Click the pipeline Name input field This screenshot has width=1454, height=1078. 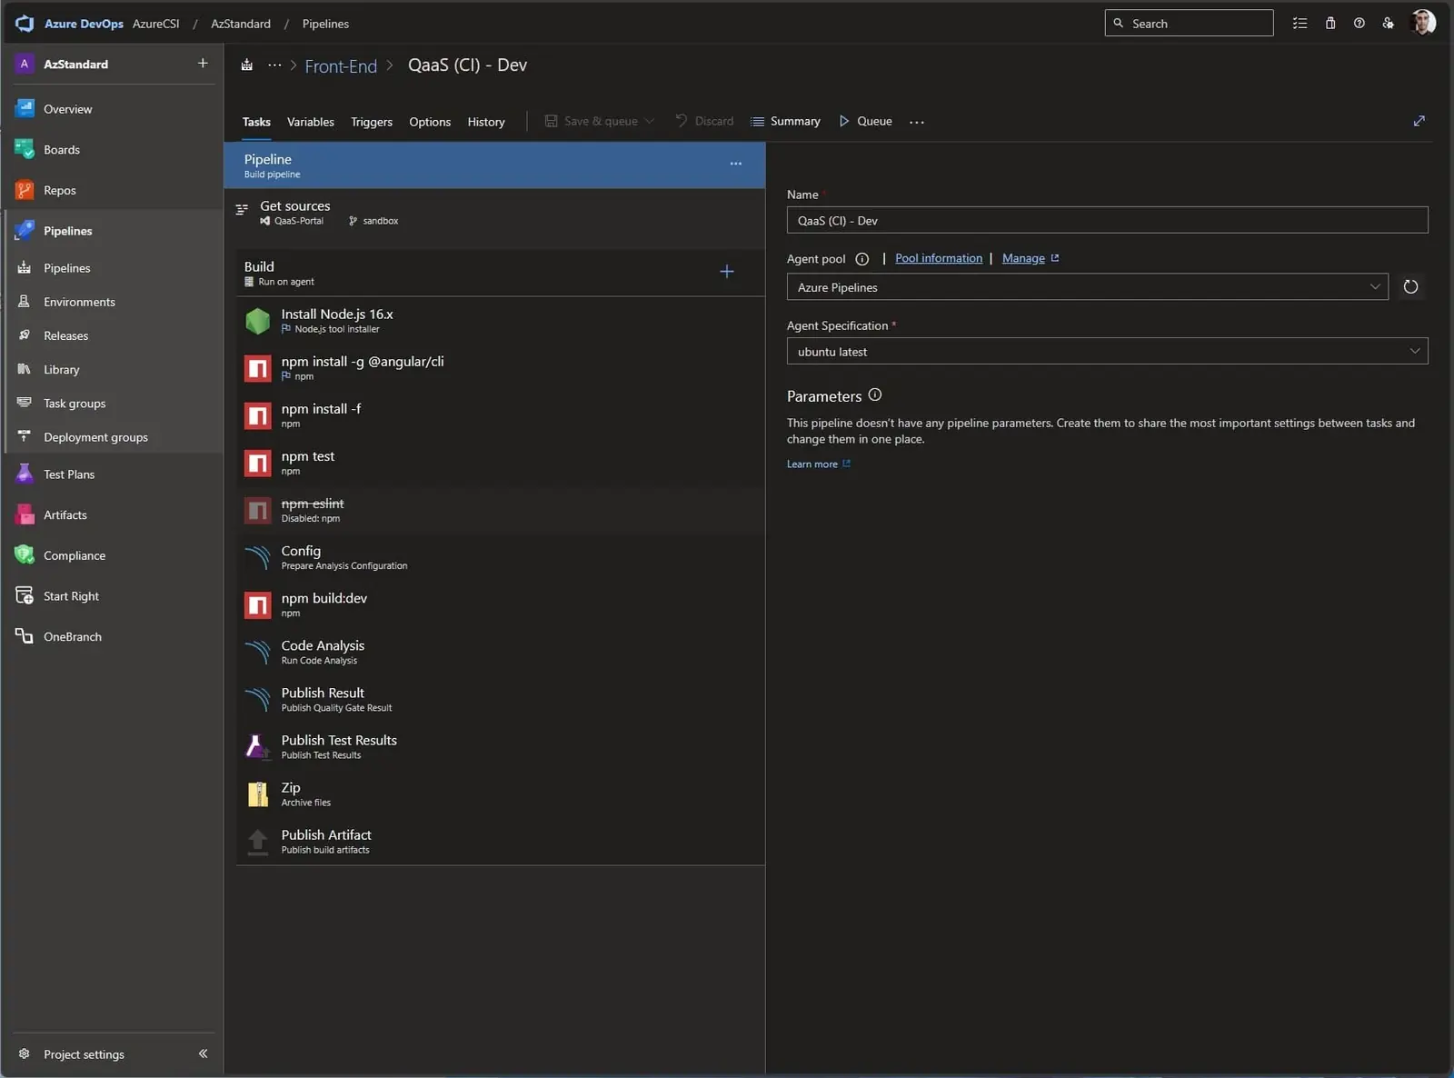click(1107, 220)
